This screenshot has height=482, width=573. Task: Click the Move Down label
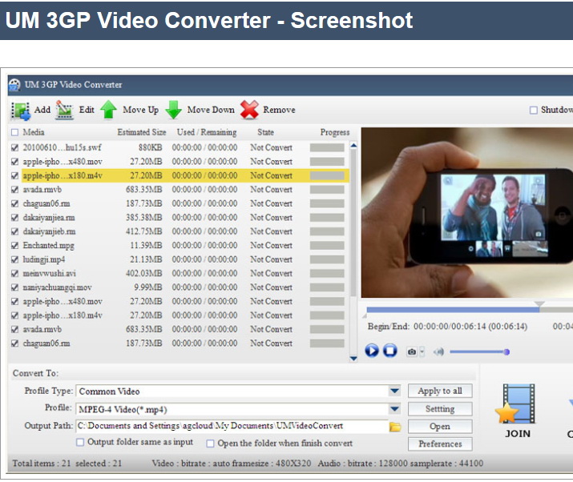pos(211,110)
